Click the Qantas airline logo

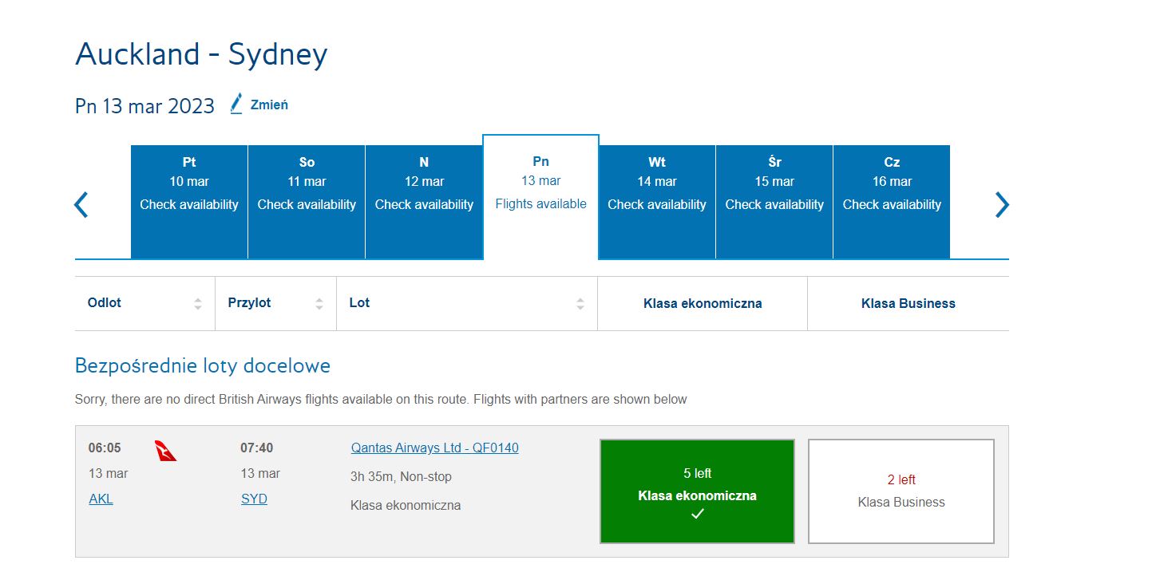(x=165, y=452)
